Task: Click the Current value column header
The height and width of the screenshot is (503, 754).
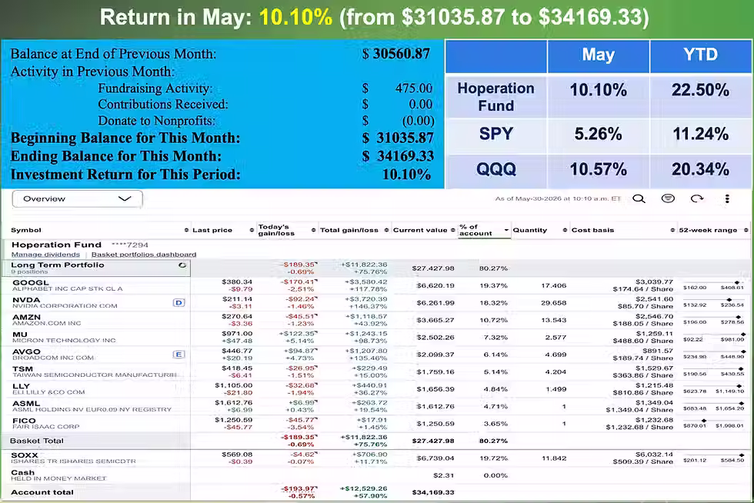Action: [420, 230]
